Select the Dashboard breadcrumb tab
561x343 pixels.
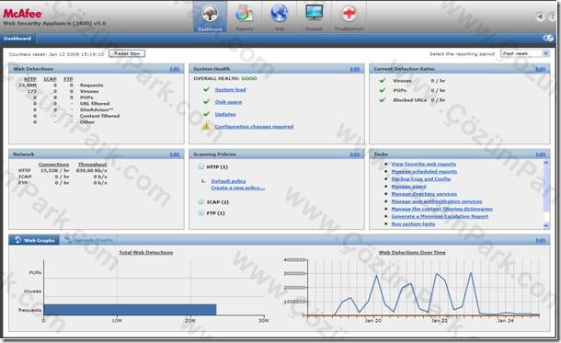pyautogui.click(x=17, y=39)
